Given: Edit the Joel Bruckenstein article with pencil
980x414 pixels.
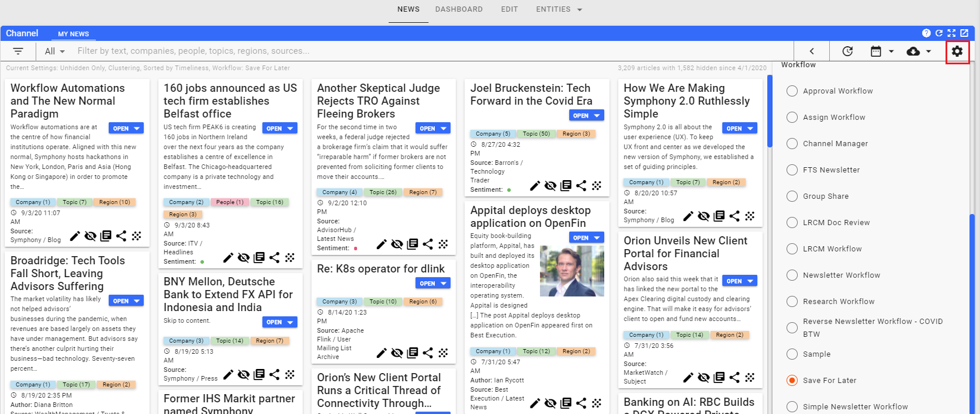Looking at the screenshot, I should tap(535, 185).
